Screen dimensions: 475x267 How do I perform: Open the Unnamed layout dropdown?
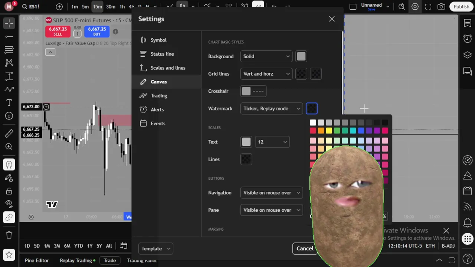pyautogui.click(x=388, y=7)
